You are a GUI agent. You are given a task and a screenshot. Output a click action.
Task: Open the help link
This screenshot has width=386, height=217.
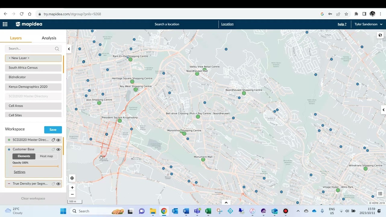[x=342, y=24]
